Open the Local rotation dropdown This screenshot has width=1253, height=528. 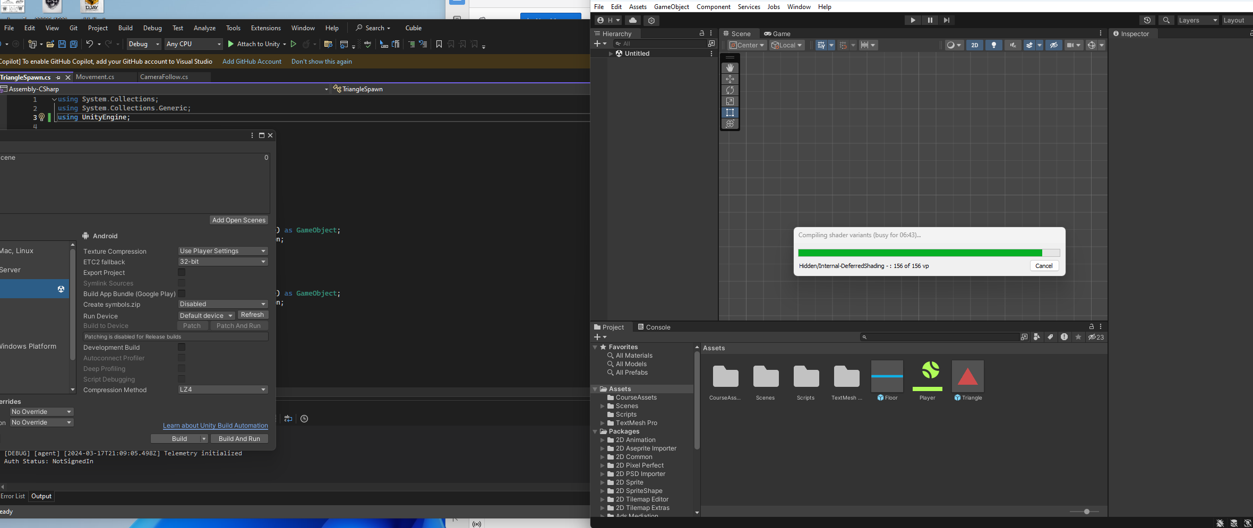point(787,45)
